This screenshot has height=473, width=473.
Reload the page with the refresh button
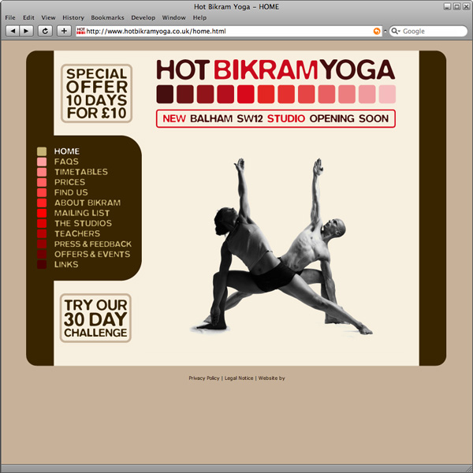point(45,31)
